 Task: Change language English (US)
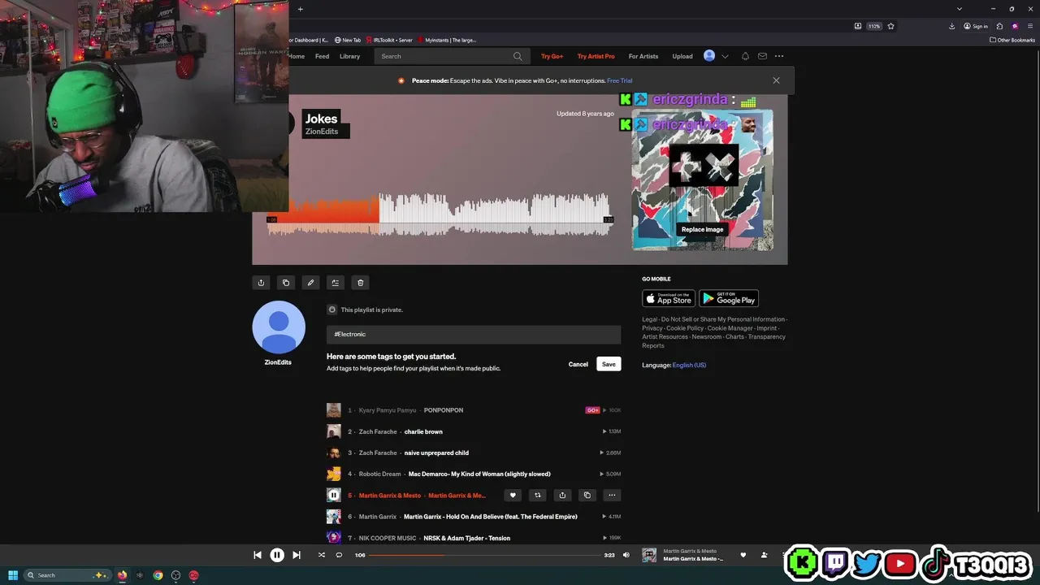click(x=689, y=365)
